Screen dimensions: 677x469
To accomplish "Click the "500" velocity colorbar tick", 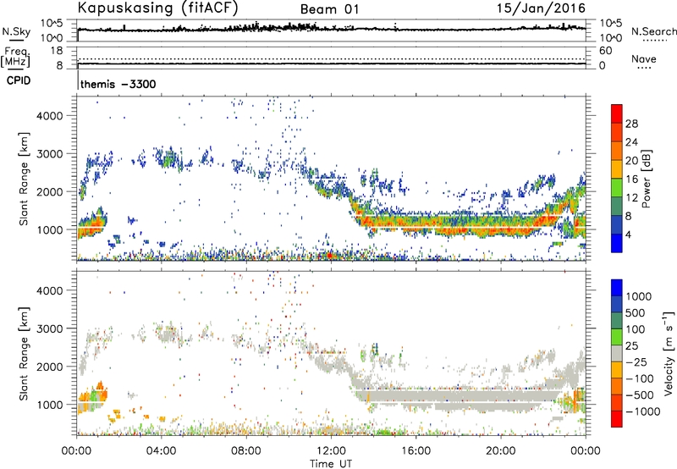I will pyautogui.click(x=636, y=312).
